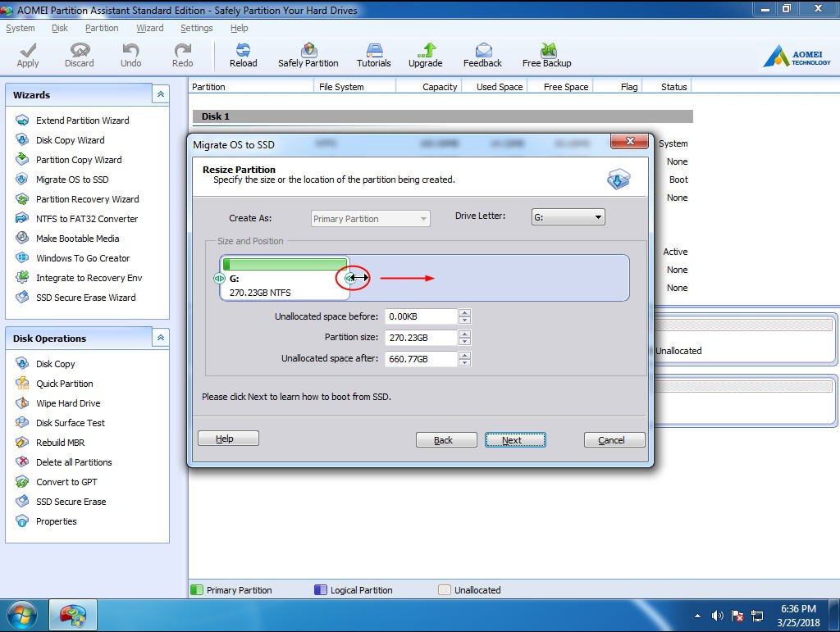Open the Disk menu
The image size is (840, 632).
coord(59,28)
